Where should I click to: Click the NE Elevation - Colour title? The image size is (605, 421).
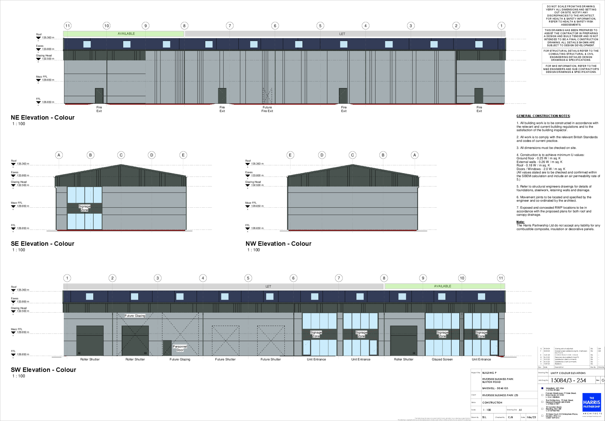[43, 117]
